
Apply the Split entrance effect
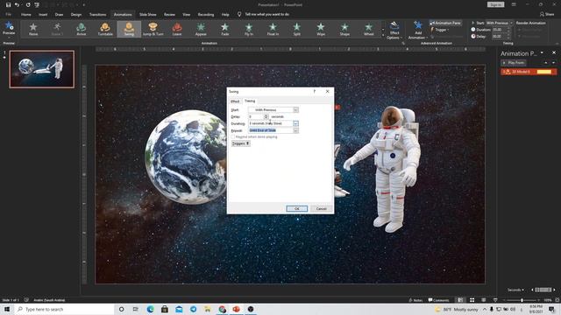(297, 29)
